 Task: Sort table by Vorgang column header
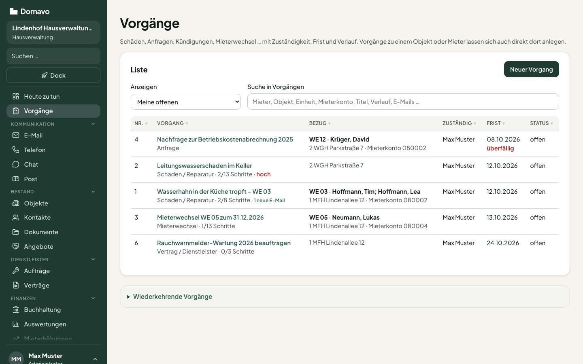click(x=172, y=123)
